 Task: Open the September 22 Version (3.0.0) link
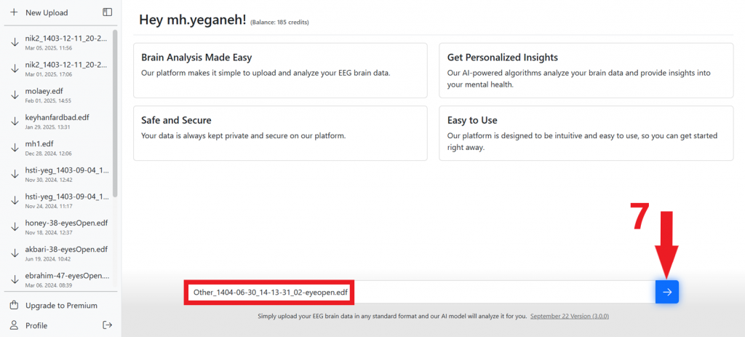pos(569,317)
